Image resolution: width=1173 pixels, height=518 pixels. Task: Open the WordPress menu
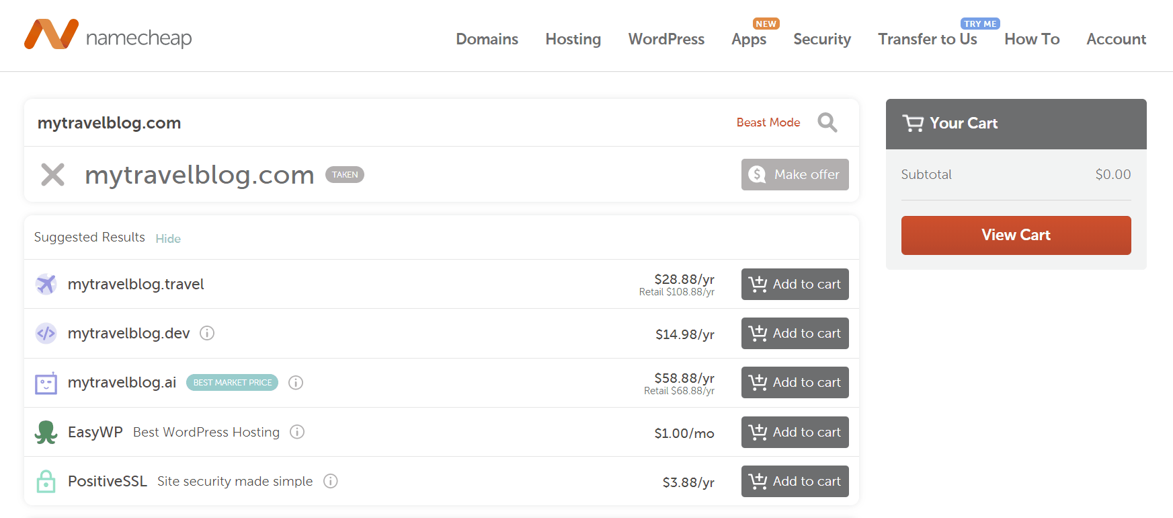pos(667,39)
